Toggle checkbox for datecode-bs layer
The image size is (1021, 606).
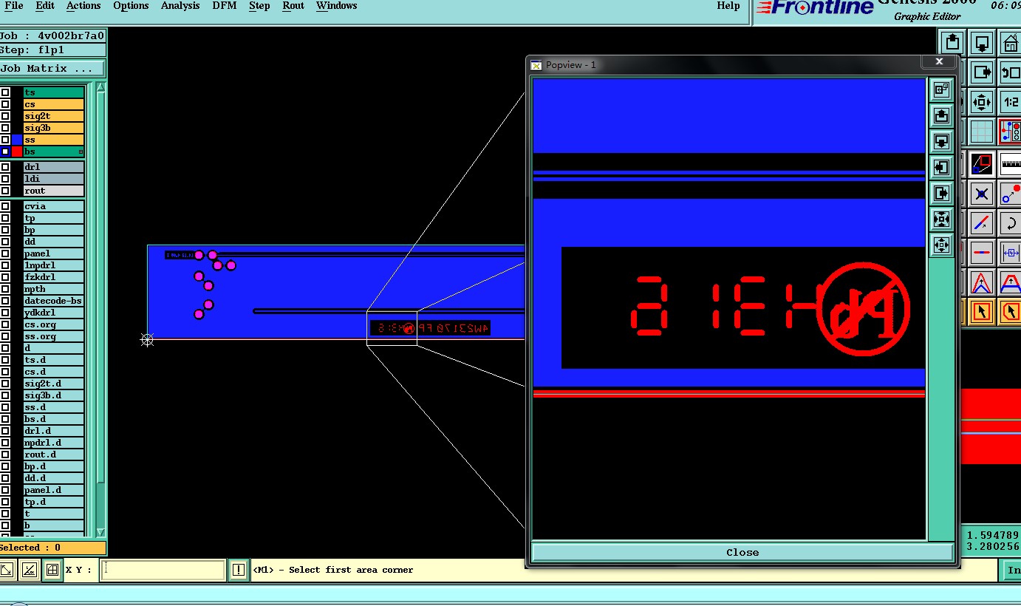5,301
